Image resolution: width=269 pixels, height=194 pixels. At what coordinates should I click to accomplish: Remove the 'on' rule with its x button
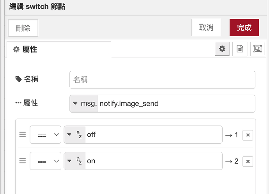point(248,161)
